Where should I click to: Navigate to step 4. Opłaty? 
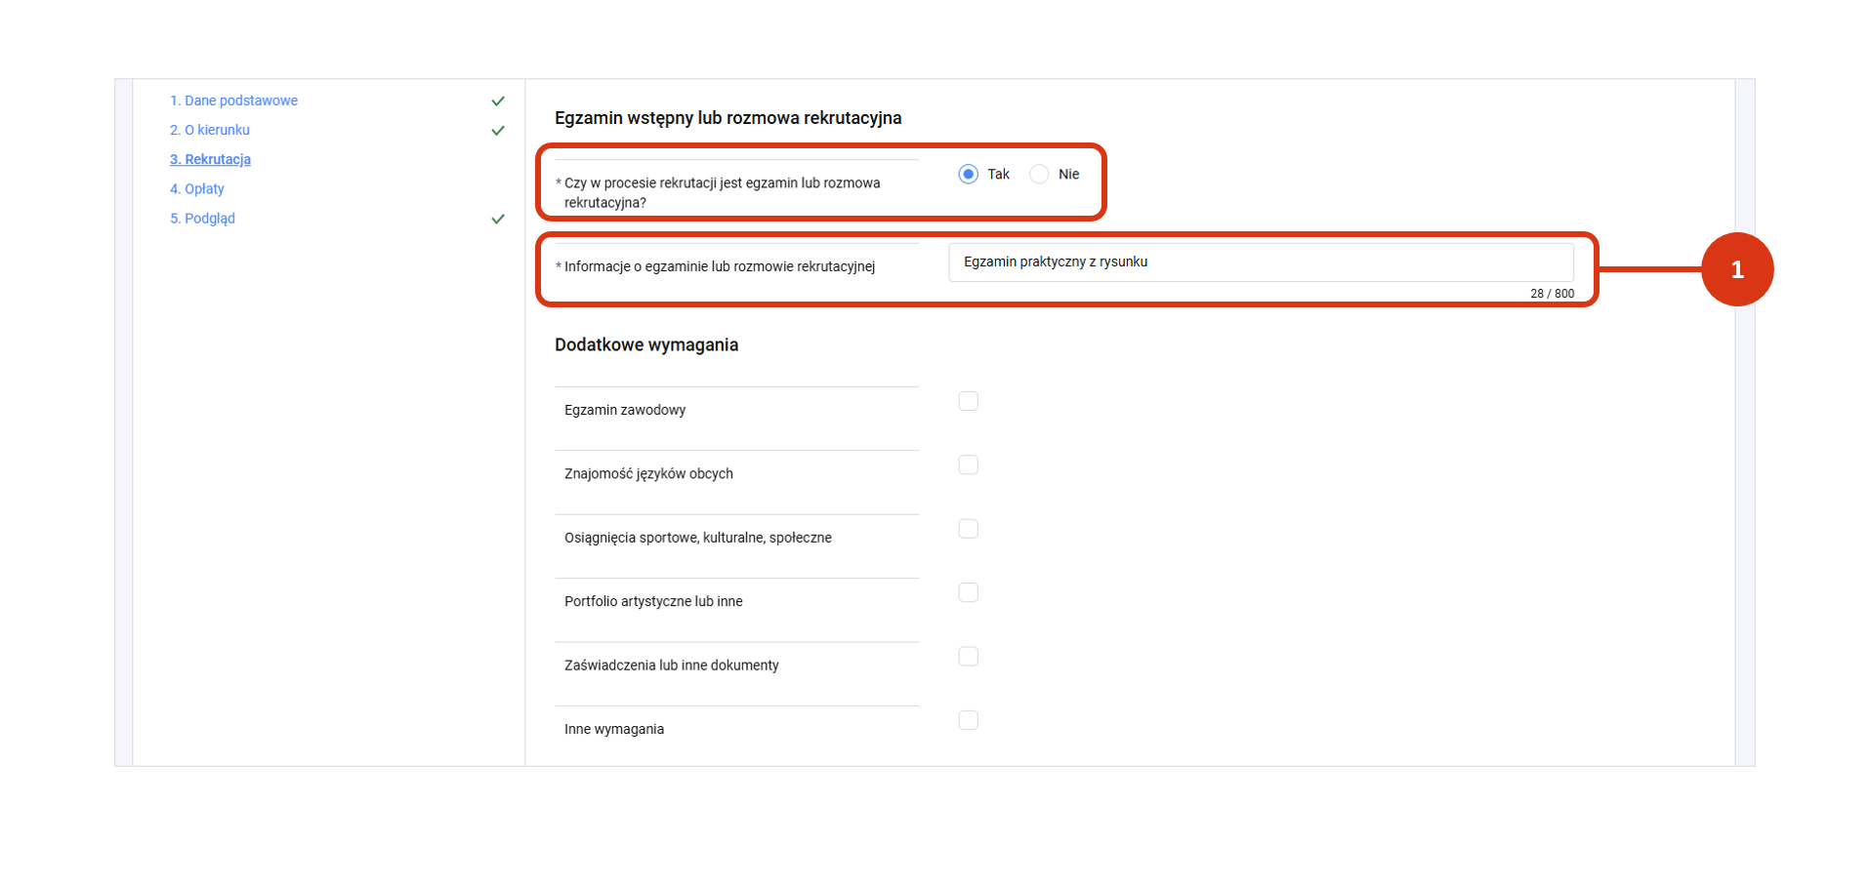197,189
